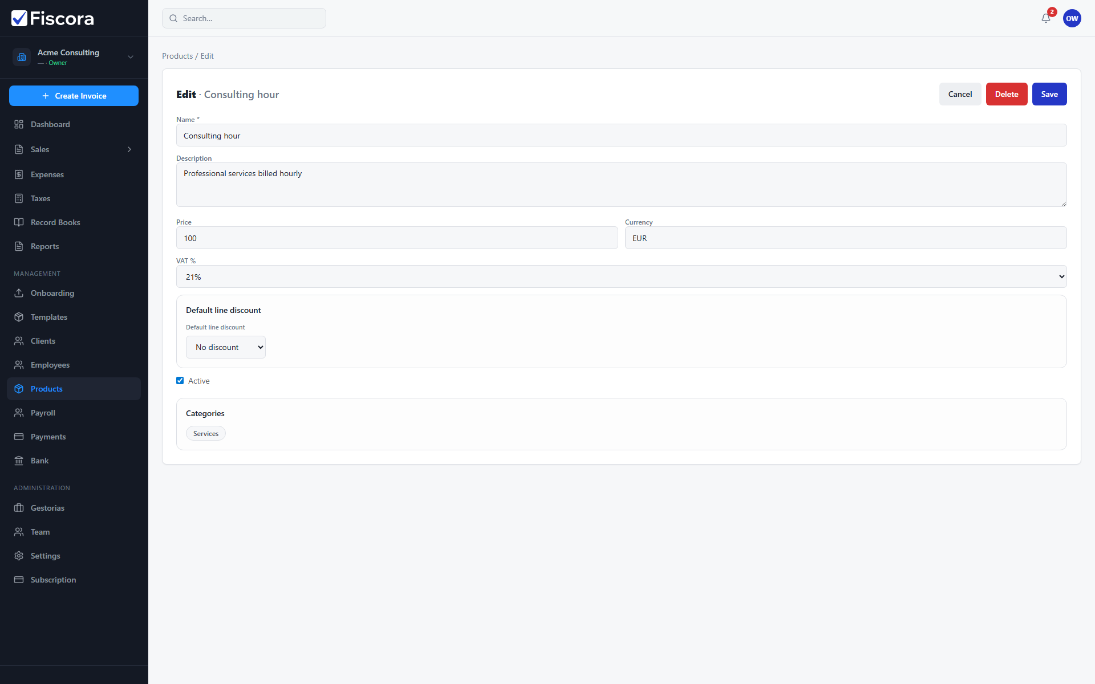Grab the Description textarea resize handle
Screen dimensions: 1095x684
click(1063, 203)
